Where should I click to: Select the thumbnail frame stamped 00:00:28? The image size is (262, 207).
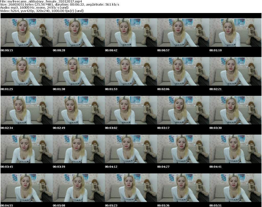click(79, 32)
